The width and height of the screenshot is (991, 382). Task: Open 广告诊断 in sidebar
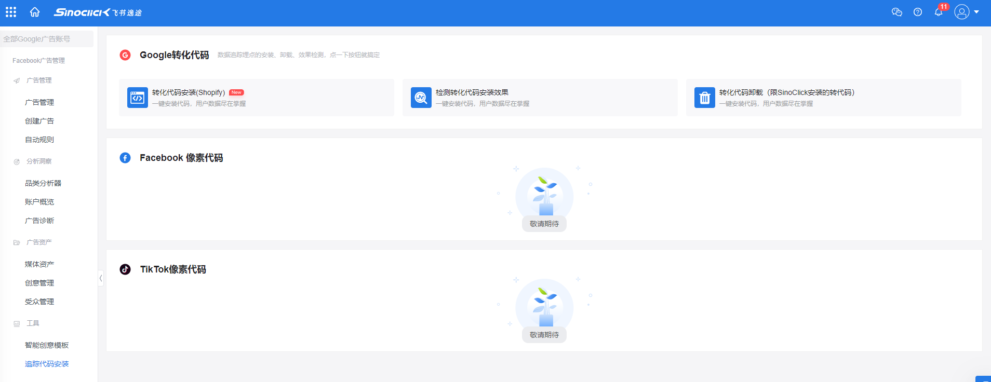click(39, 221)
